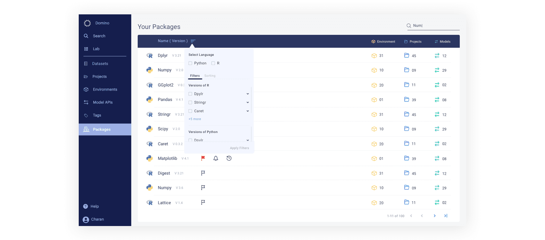Click the Models column header
The width and height of the screenshot is (545, 240).
[x=442, y=42]
